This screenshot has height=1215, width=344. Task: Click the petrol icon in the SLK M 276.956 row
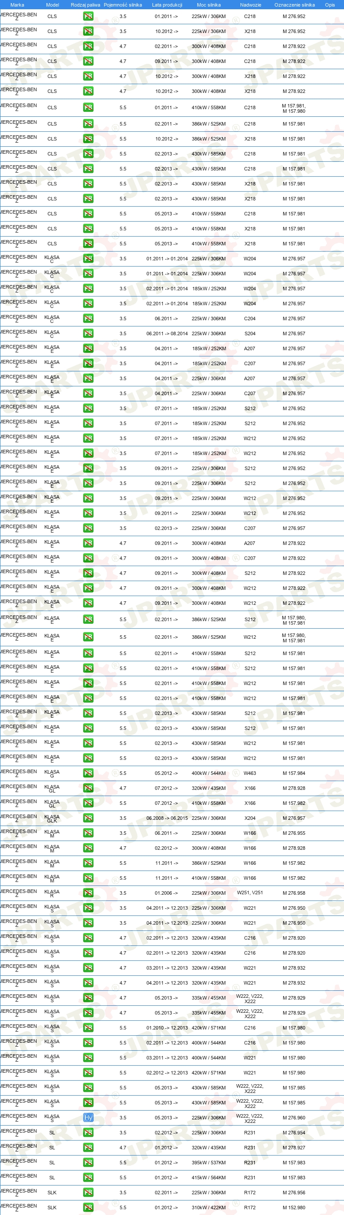click(88, 1193)
